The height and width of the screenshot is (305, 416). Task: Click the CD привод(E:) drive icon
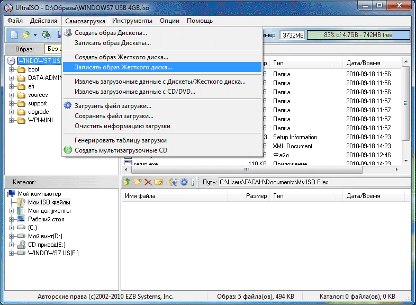21,245
